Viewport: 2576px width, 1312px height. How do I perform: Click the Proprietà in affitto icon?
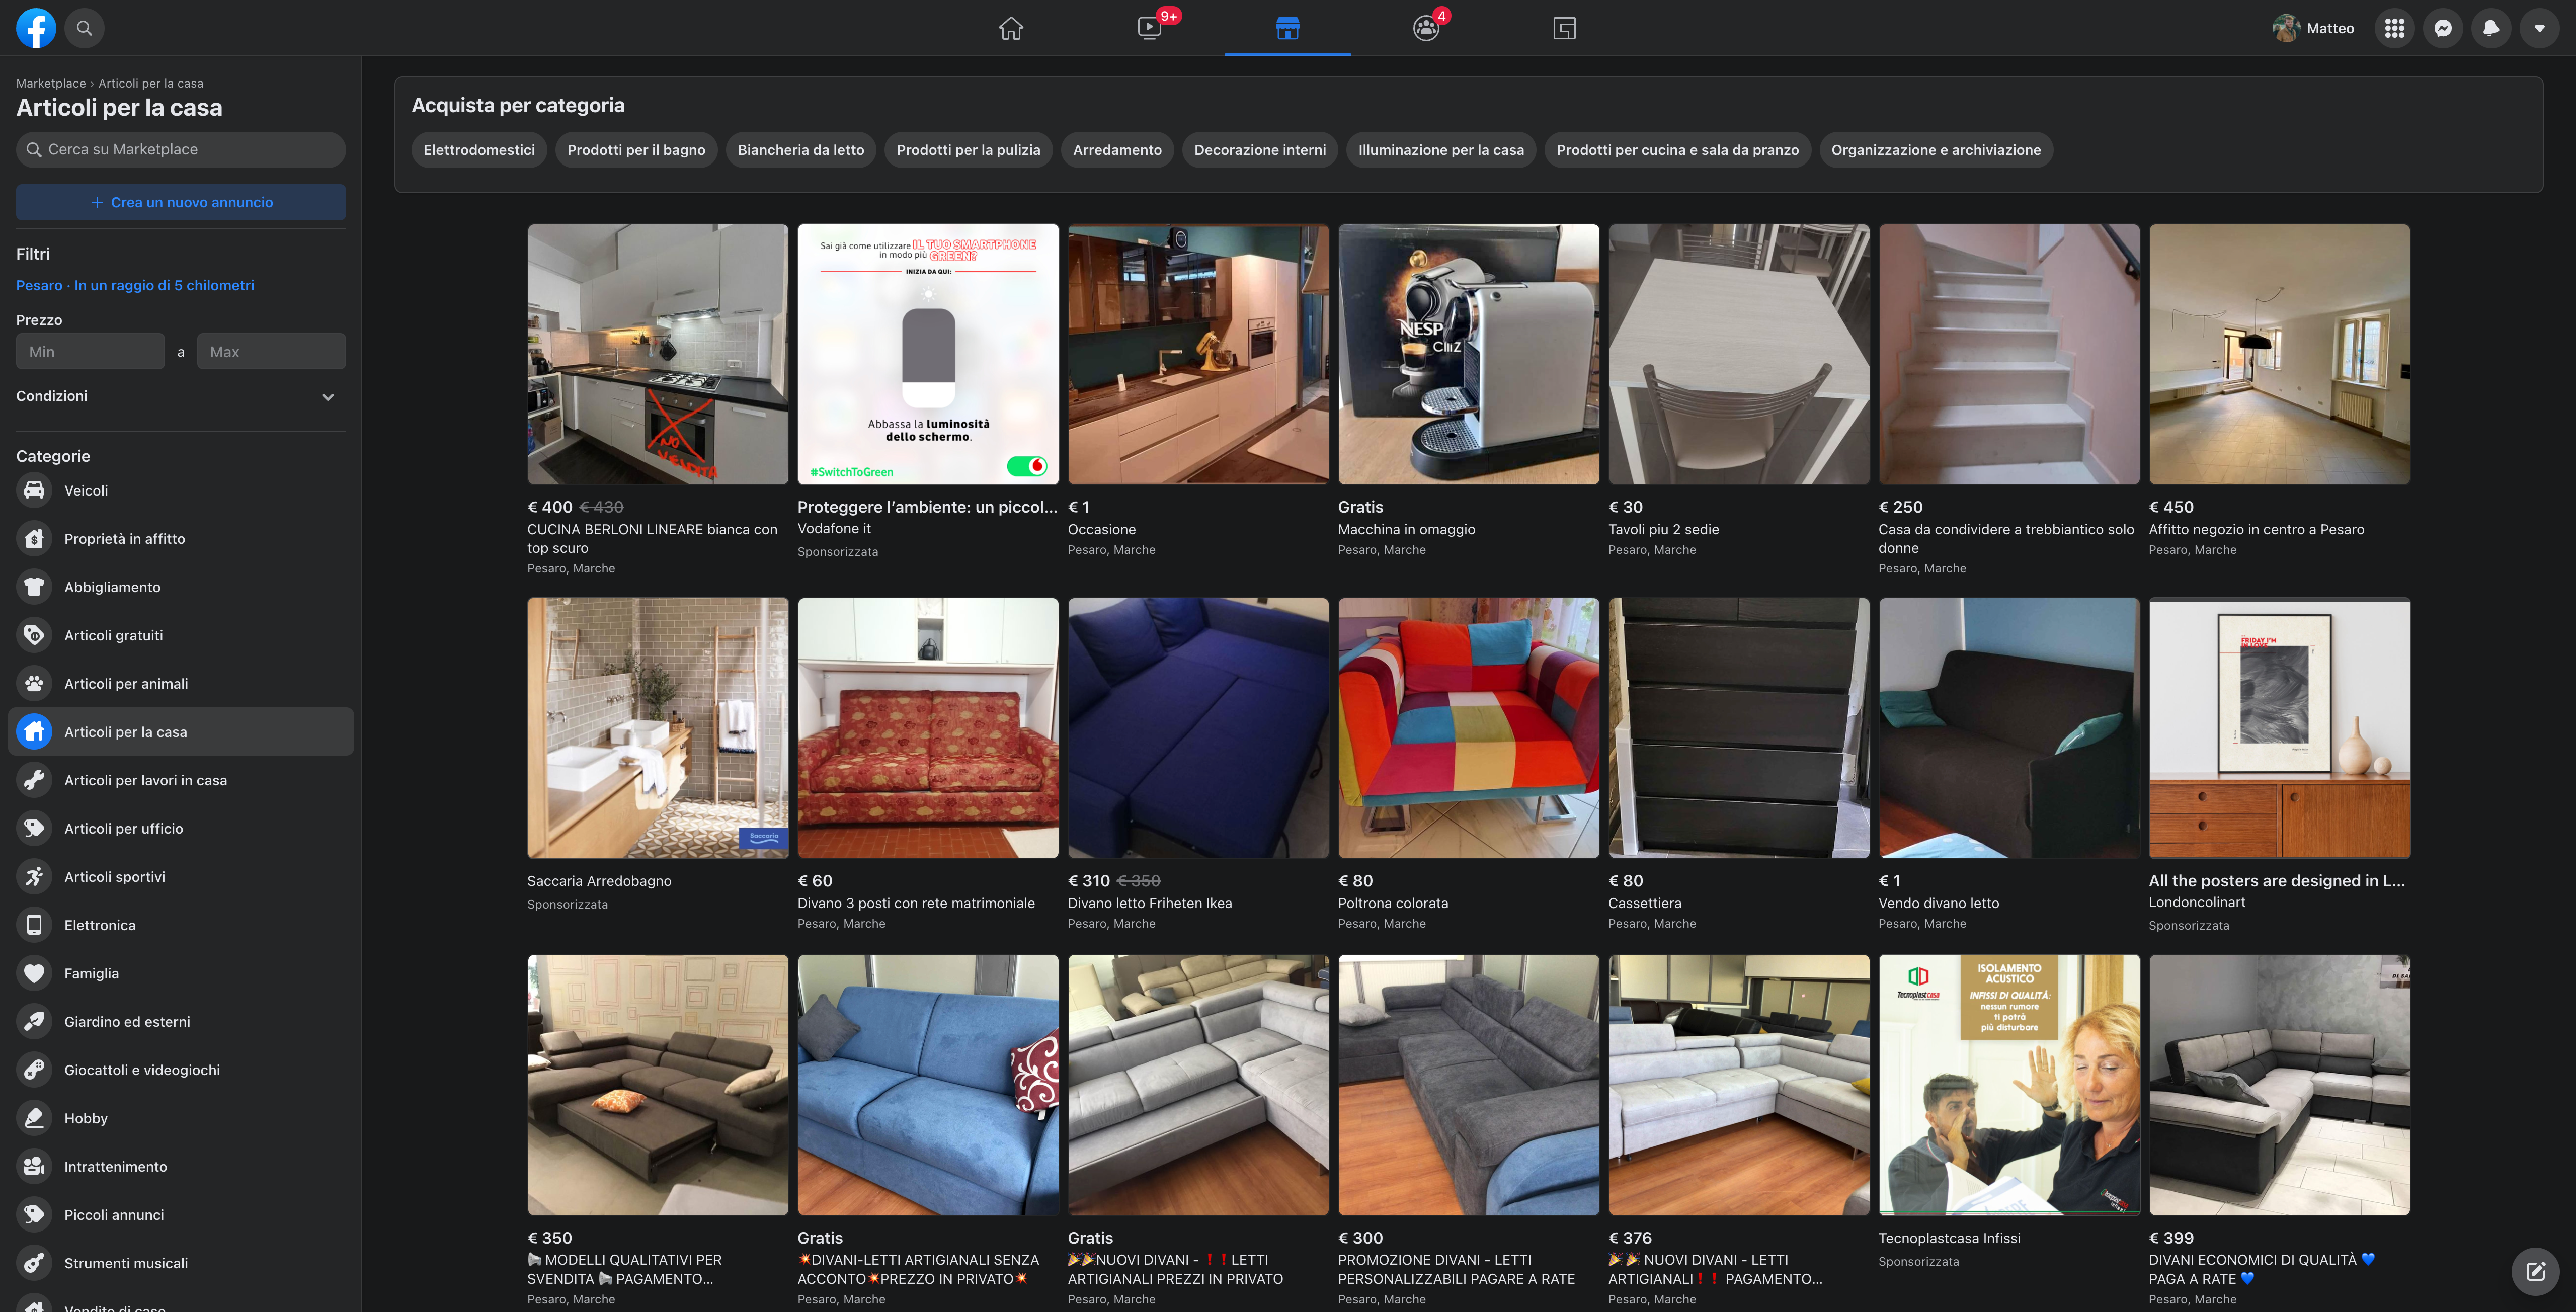(x=34, y=539)
